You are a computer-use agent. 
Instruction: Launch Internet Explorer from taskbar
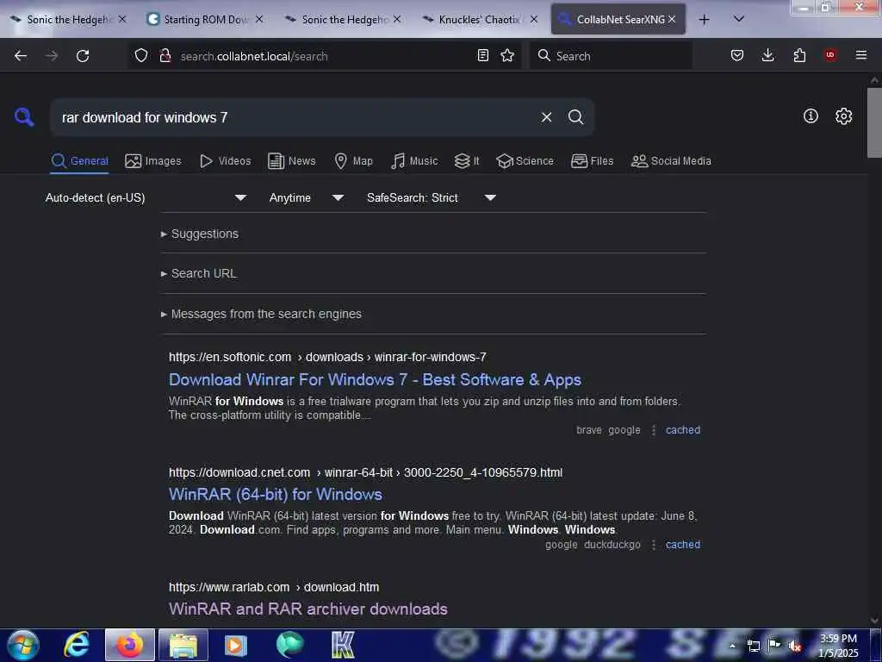[77, 645]
